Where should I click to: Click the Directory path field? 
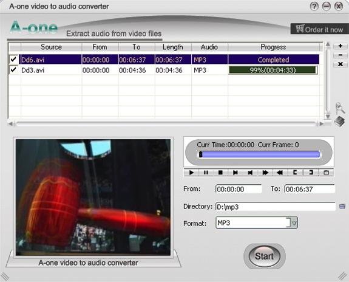point(276,207)
